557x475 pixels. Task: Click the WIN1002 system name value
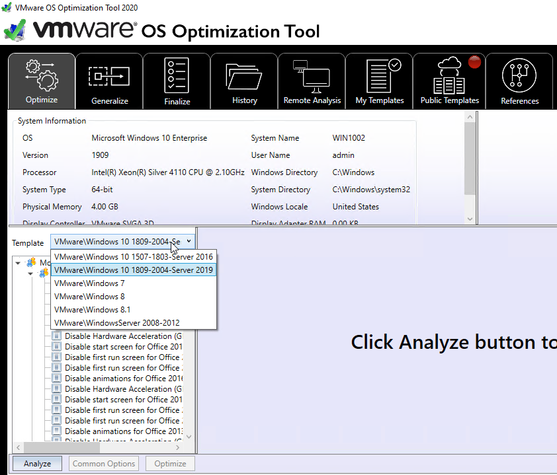(349, 137)
